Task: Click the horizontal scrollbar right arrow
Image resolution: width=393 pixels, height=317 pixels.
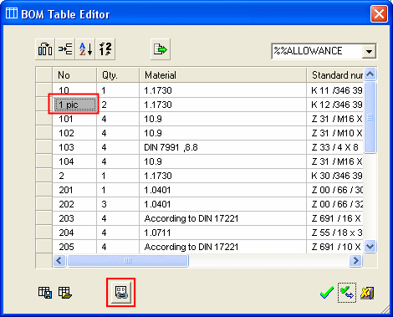Action: [355, 261]
